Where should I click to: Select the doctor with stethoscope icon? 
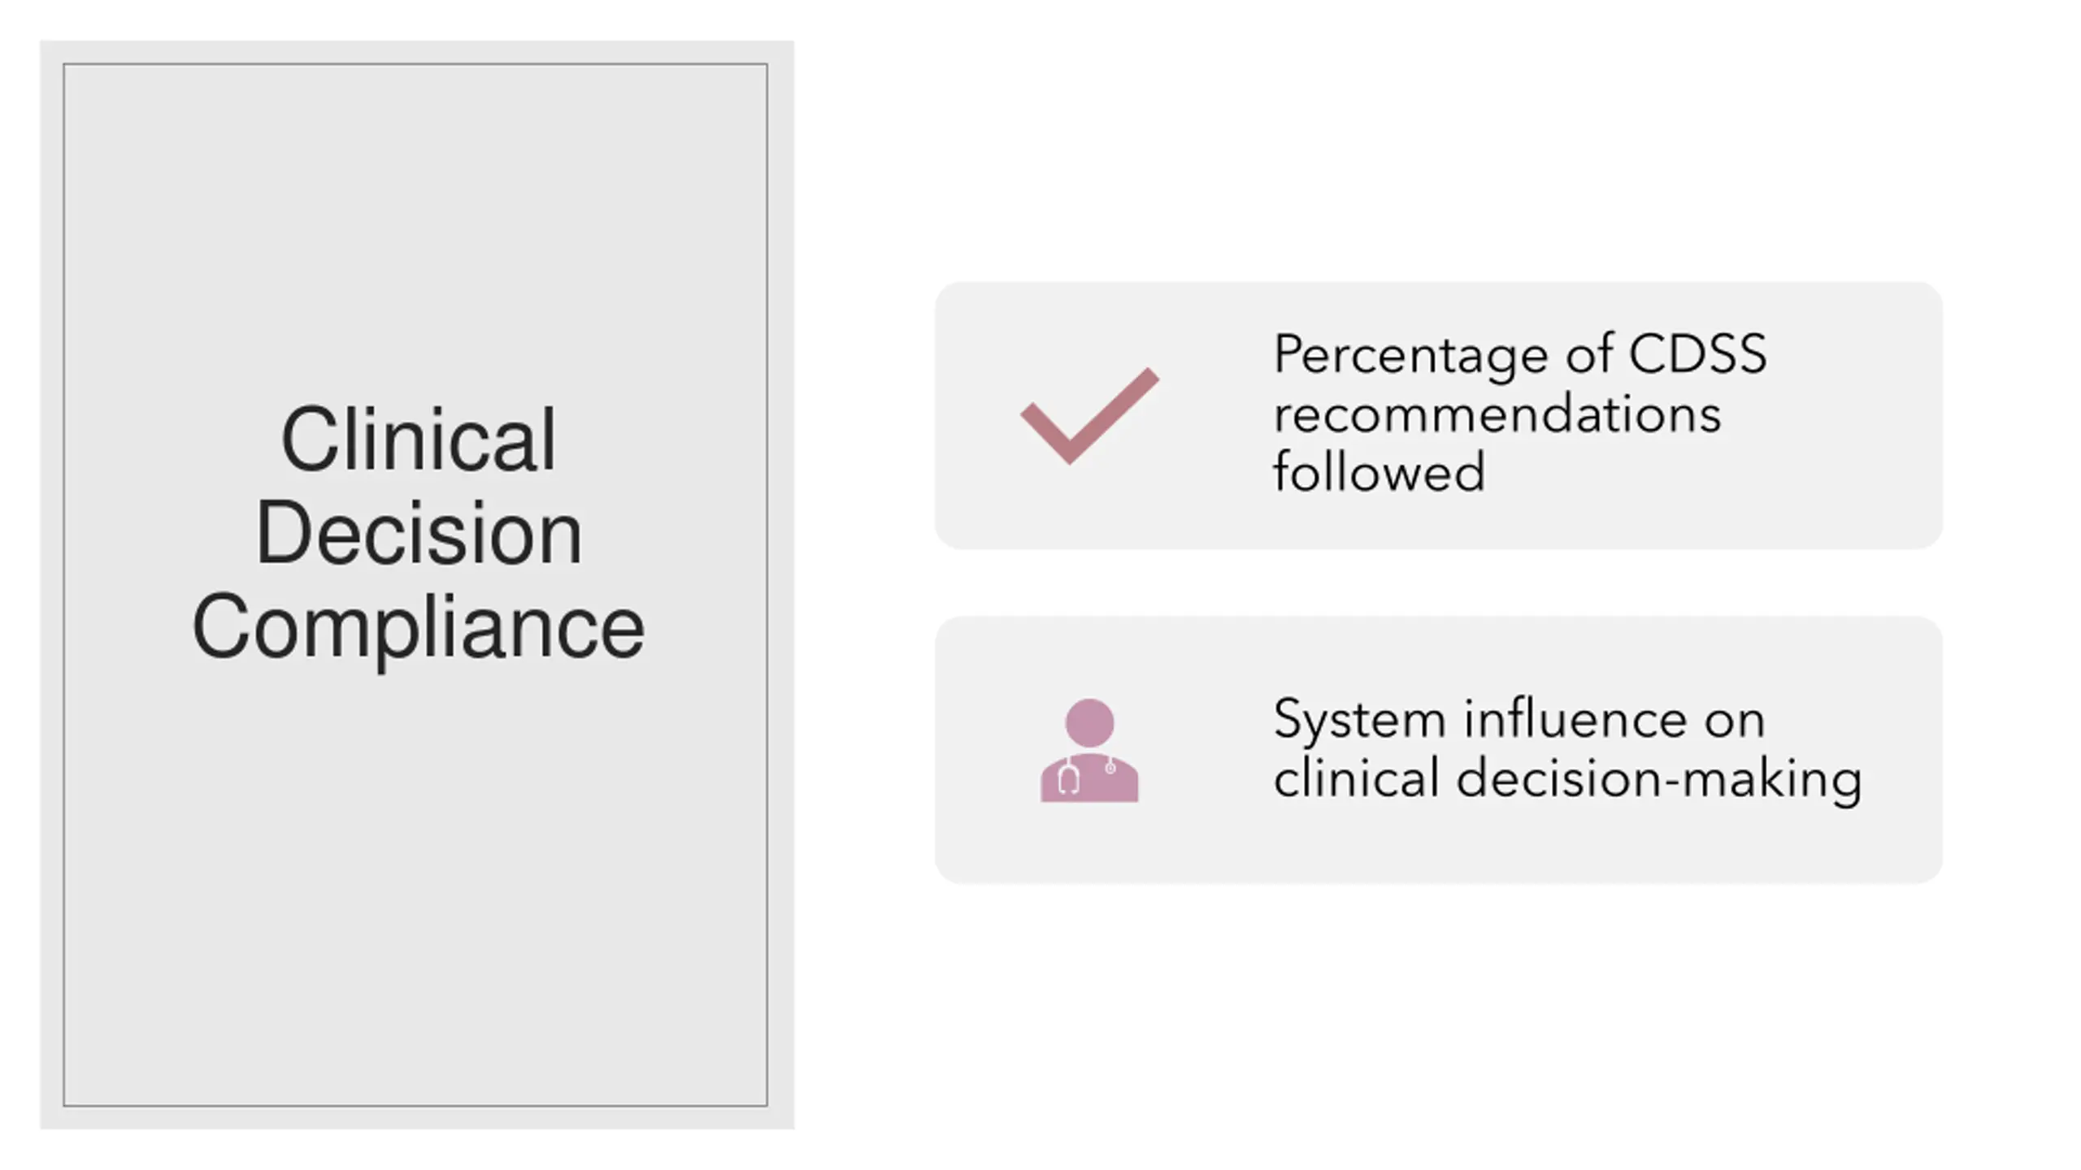(x=1089, y=750)
